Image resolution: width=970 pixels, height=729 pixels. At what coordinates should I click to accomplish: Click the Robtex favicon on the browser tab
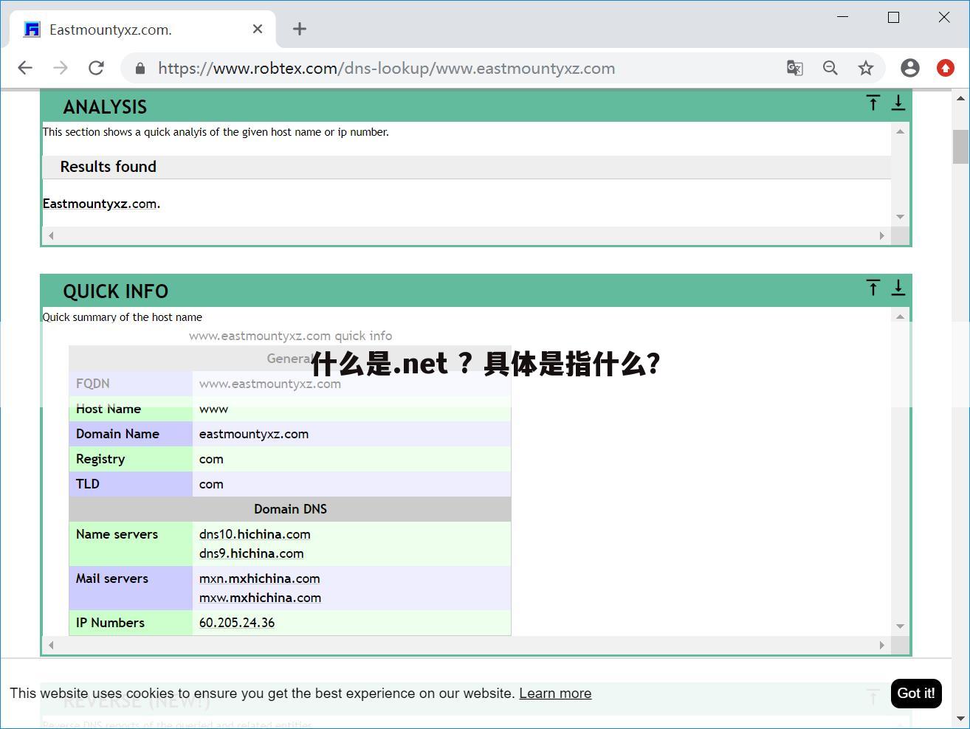tap(31, 29)
